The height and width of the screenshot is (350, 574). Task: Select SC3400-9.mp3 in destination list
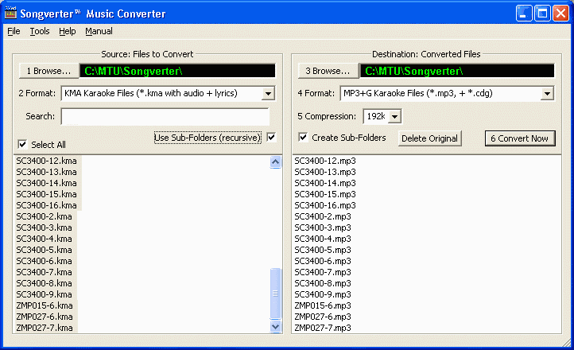click(323, 295)
